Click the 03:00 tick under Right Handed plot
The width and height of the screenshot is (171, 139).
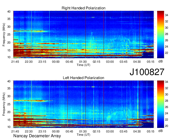(110, 62)
